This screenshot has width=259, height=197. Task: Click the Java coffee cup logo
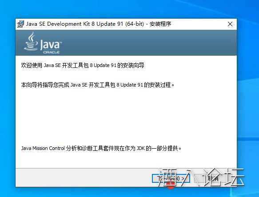pyautogui.click(x=31, y=41)
